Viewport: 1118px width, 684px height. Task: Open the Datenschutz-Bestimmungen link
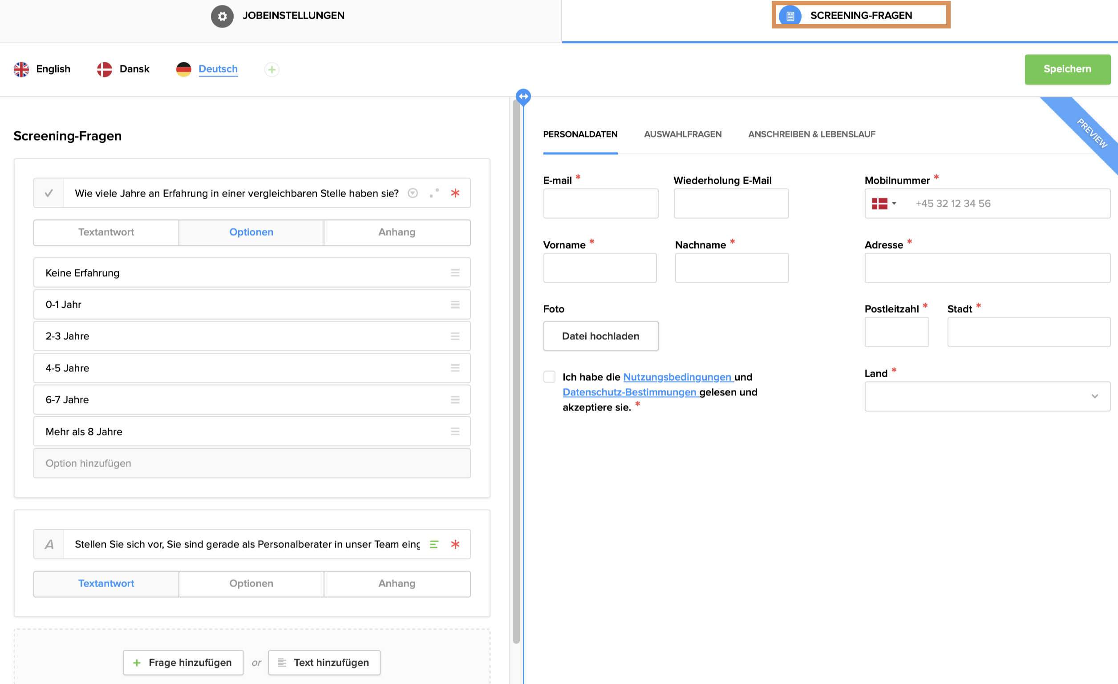[x=629, y=392]
